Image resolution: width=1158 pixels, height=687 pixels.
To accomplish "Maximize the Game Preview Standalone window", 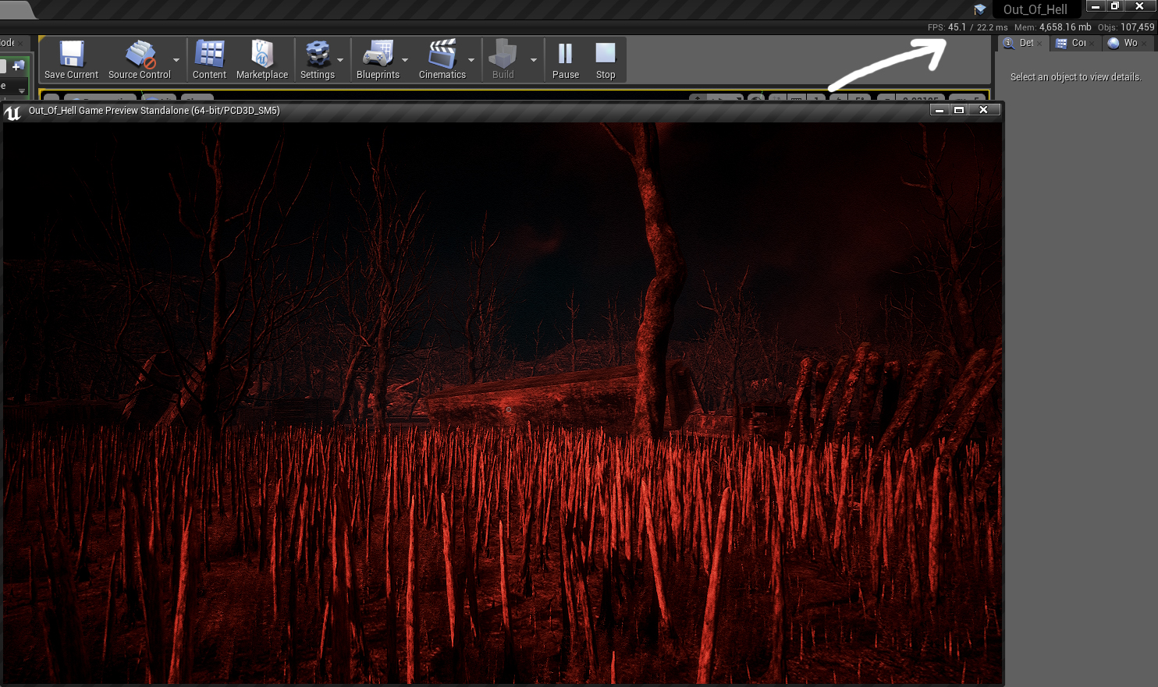I will tap(959, 110).
